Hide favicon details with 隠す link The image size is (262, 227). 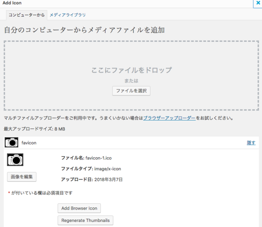click(x=251, y=143)
